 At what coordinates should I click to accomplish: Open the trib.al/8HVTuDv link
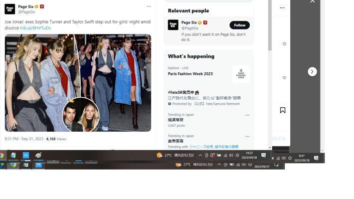click(36, 28)
